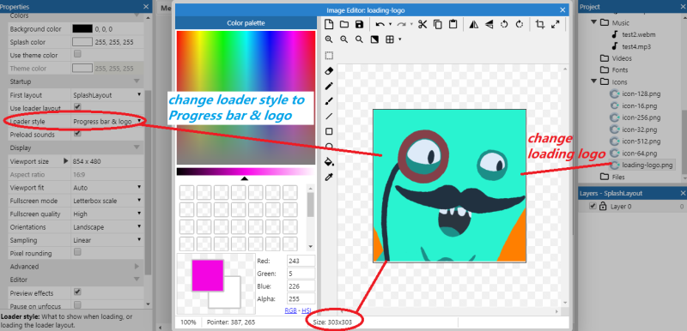Enable Pause on unfocus checkbox
This screenshot has width=687, height=331.
click(x=77, y=304)
